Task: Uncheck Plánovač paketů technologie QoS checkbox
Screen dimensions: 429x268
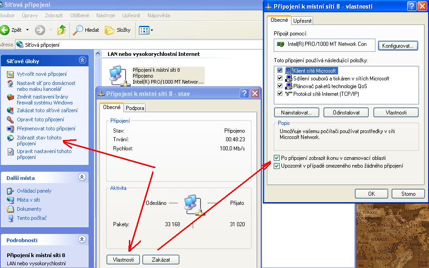Action: click(280, 86)
